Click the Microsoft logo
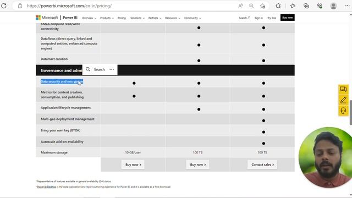 coord(47,18)
